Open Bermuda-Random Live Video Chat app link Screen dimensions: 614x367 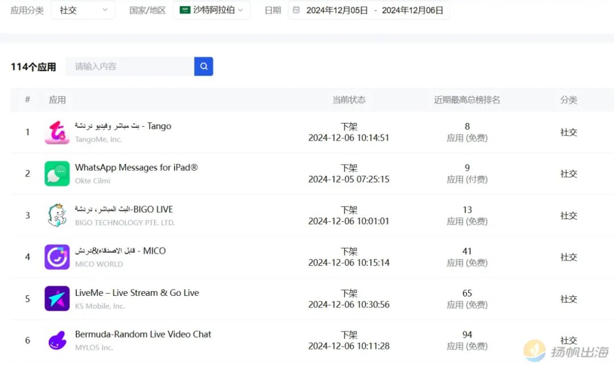(143, 335)
